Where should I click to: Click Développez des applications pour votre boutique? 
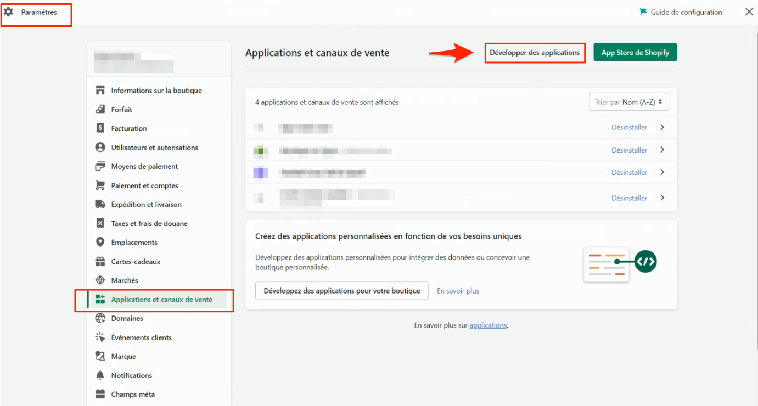341,291
